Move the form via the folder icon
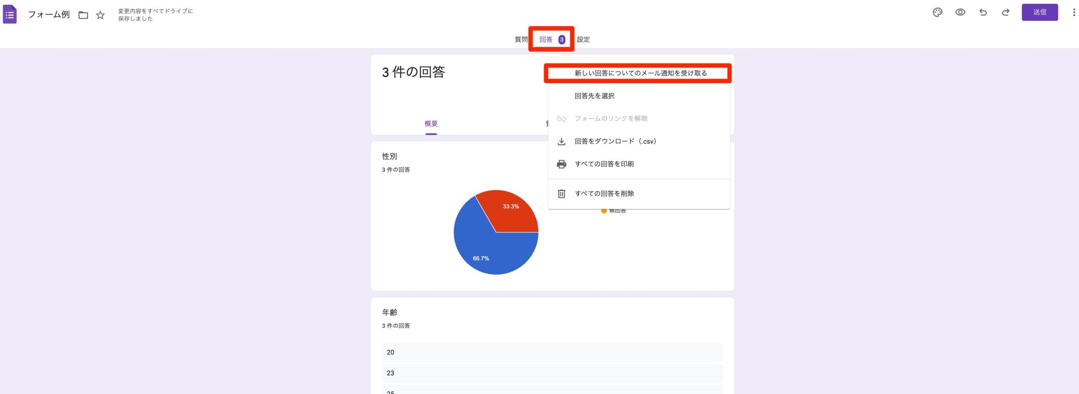 [83, 15]
